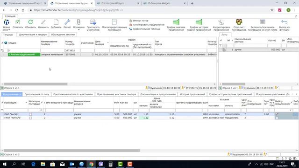Collapse the ribbon with top-right chevron
The width and height of the screenshot is (299, 168).
coord(296,16)
